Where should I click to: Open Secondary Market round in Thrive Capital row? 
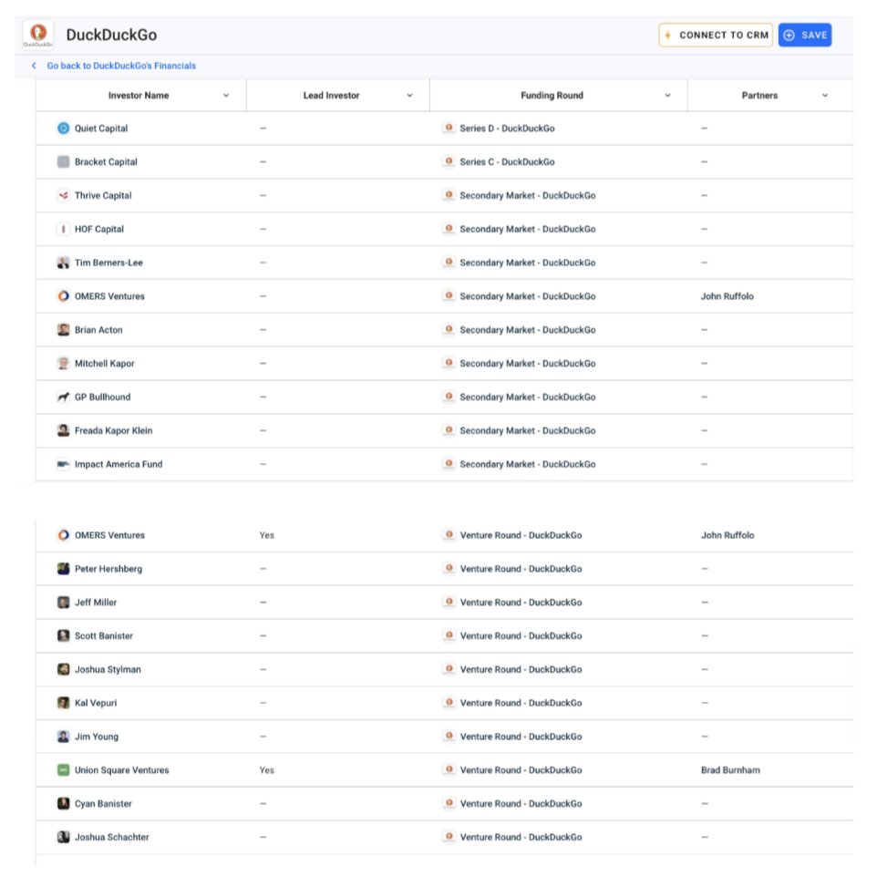tap(528, 195)
